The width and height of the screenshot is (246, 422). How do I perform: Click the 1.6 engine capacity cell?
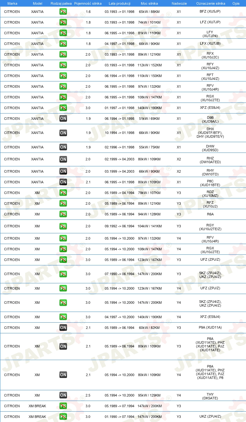tap(88, 12)
